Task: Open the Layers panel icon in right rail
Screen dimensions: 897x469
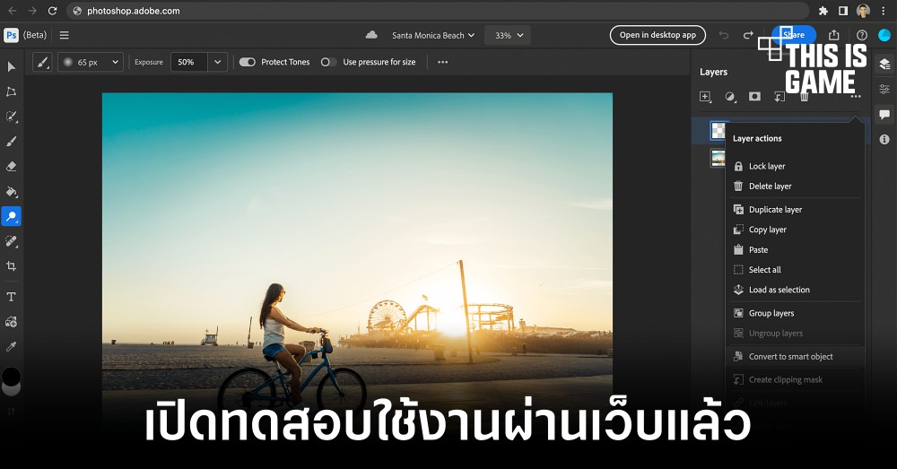Action: point(884,64)
